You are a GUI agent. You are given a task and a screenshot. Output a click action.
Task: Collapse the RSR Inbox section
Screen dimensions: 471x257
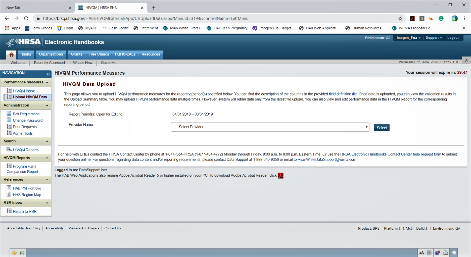point(47,203)
